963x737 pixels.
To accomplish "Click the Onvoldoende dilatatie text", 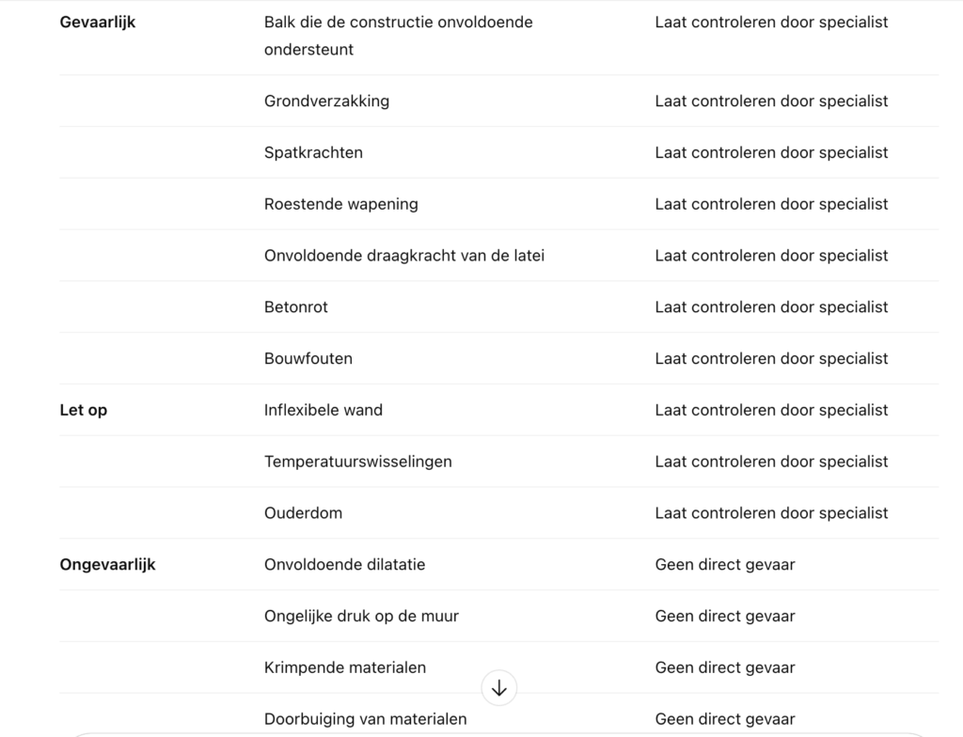I will [345, 565].
